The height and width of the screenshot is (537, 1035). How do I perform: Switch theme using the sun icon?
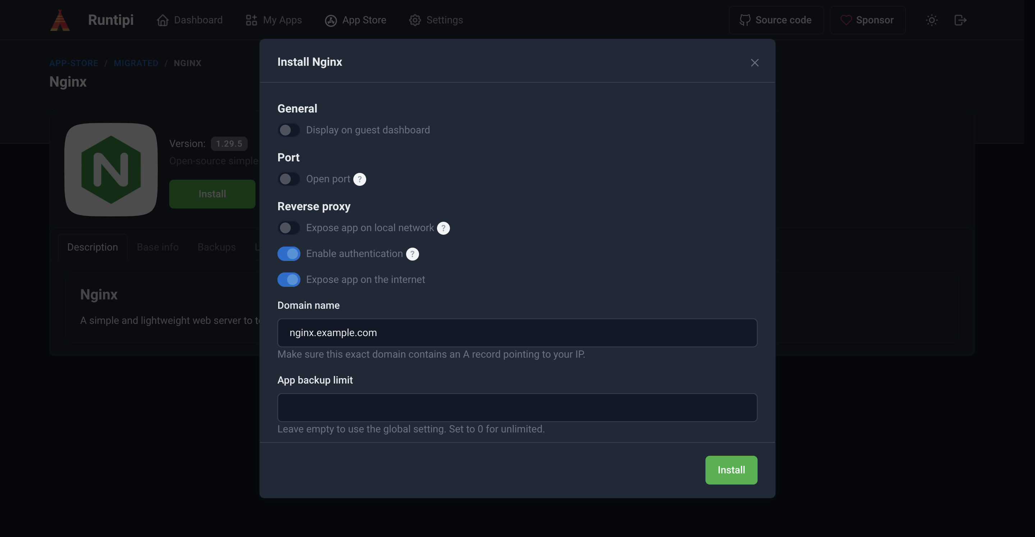[x=932, y=20]
